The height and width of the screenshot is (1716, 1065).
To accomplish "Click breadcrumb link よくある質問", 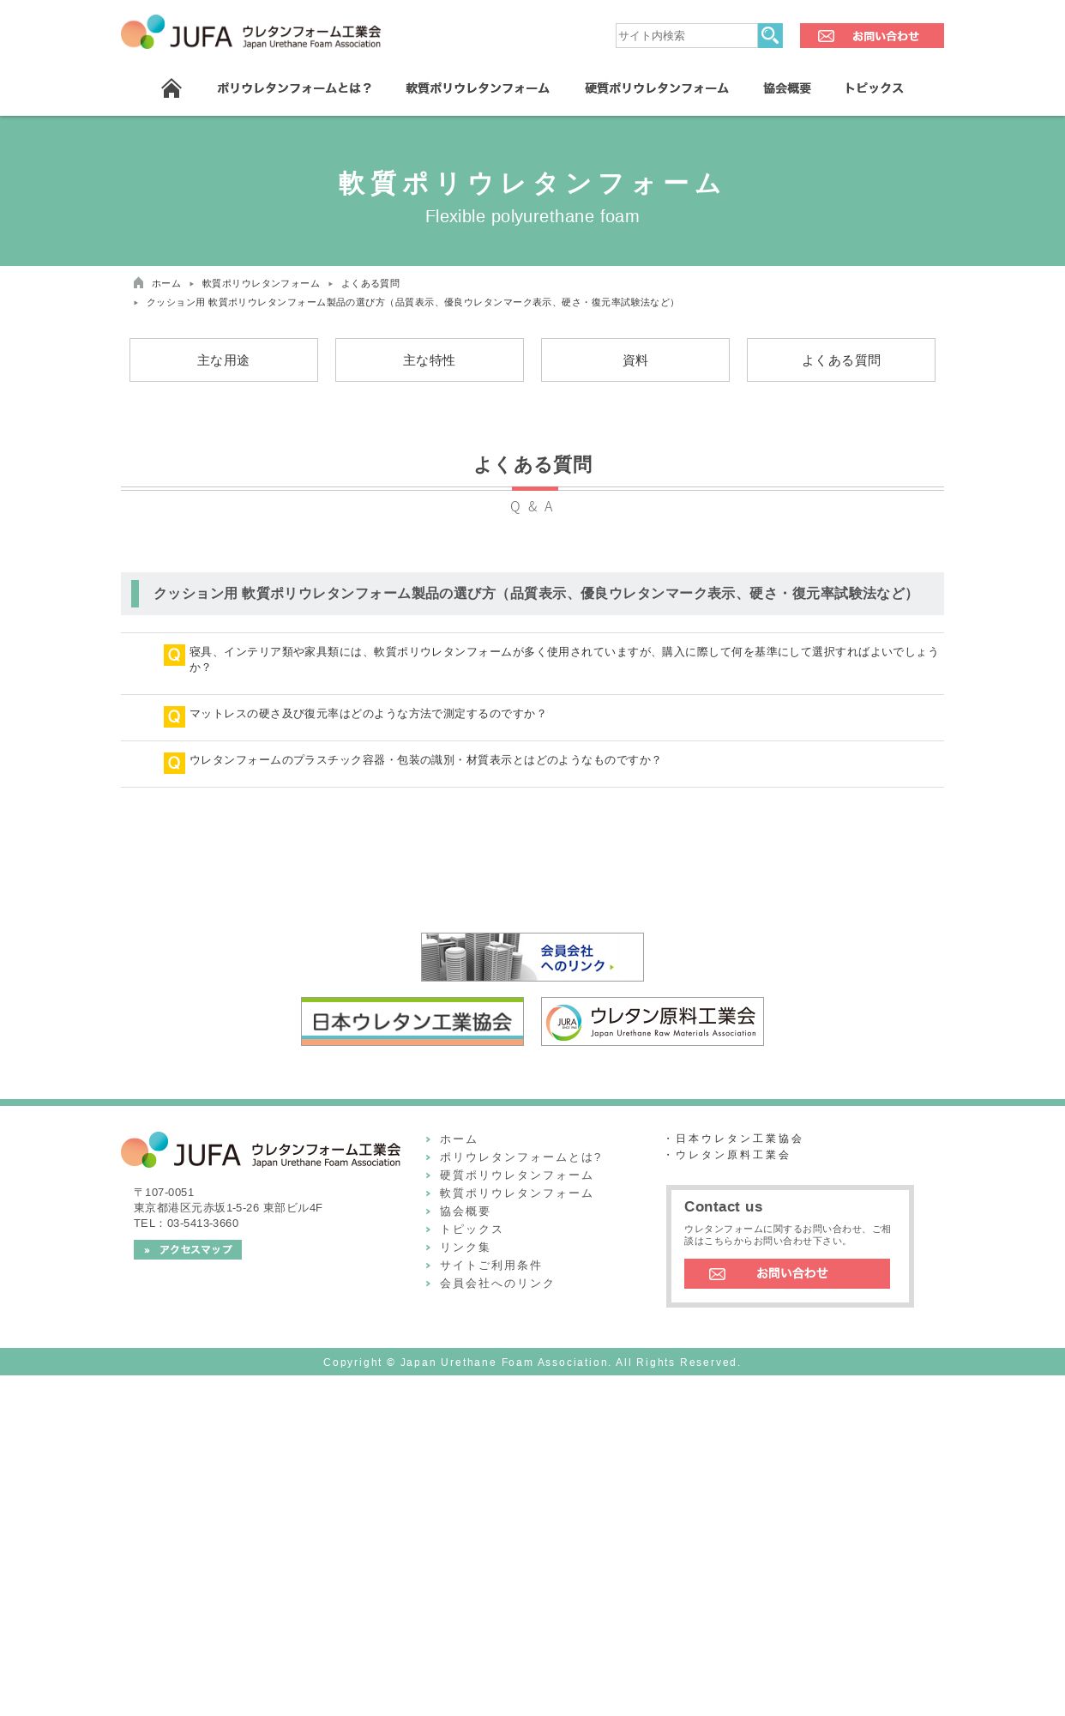I will coord(370,283).
